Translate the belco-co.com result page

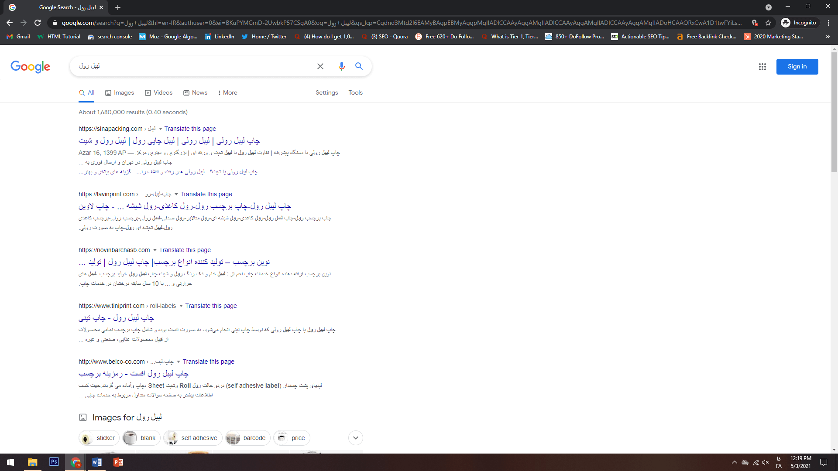tap(208, 362)
